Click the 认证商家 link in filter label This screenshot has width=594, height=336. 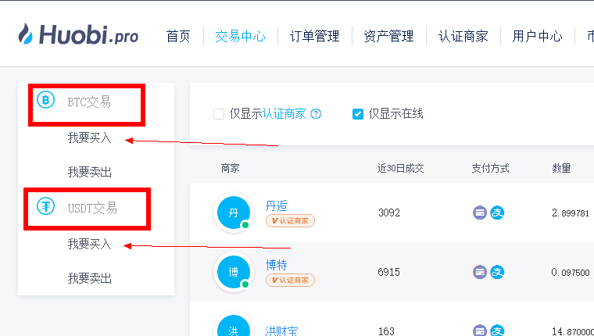(x=284, y=113)
